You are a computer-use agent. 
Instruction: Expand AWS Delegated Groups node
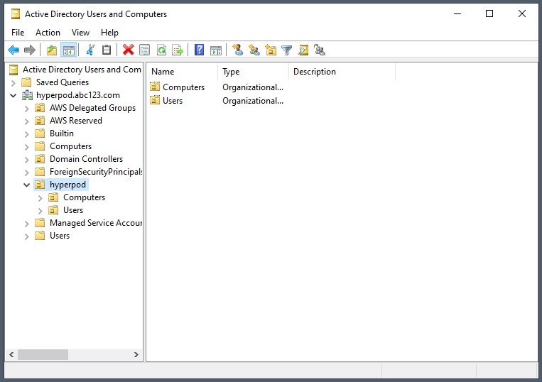click(26, 109)
